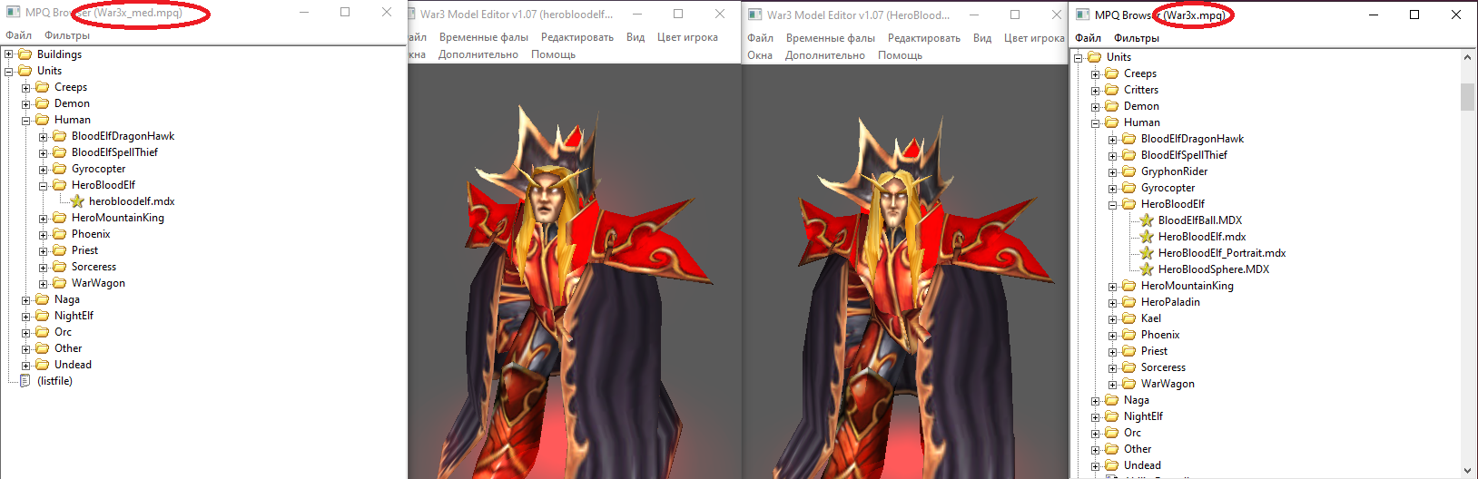Open Дополнительно menu in the herobloodelf editor
The image size is (1478, 479).
coord(478,54)
